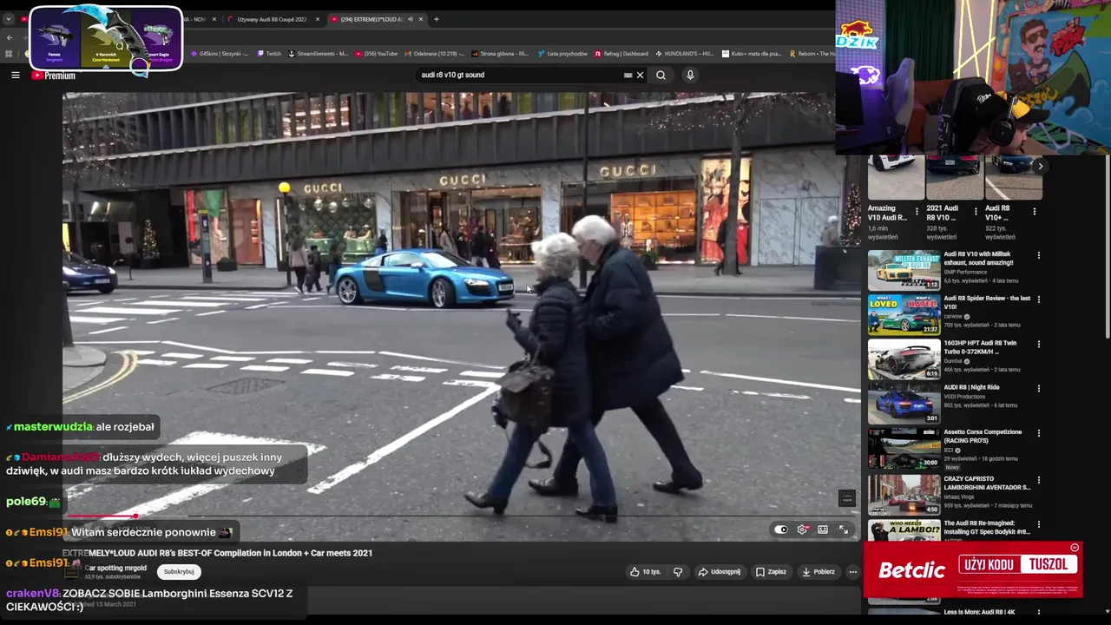Open the Strona główna bookmark

click(x=499, y=54)
